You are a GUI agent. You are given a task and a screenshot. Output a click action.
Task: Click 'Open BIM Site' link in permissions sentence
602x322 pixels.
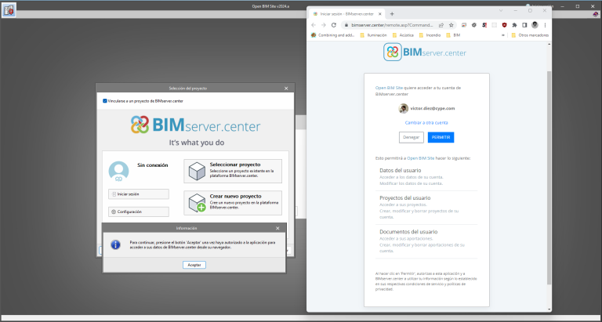(x=421, y=158)
